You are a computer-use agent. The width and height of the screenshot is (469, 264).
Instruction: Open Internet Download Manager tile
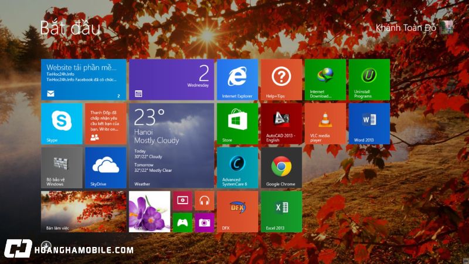click(x=325, y=80)
